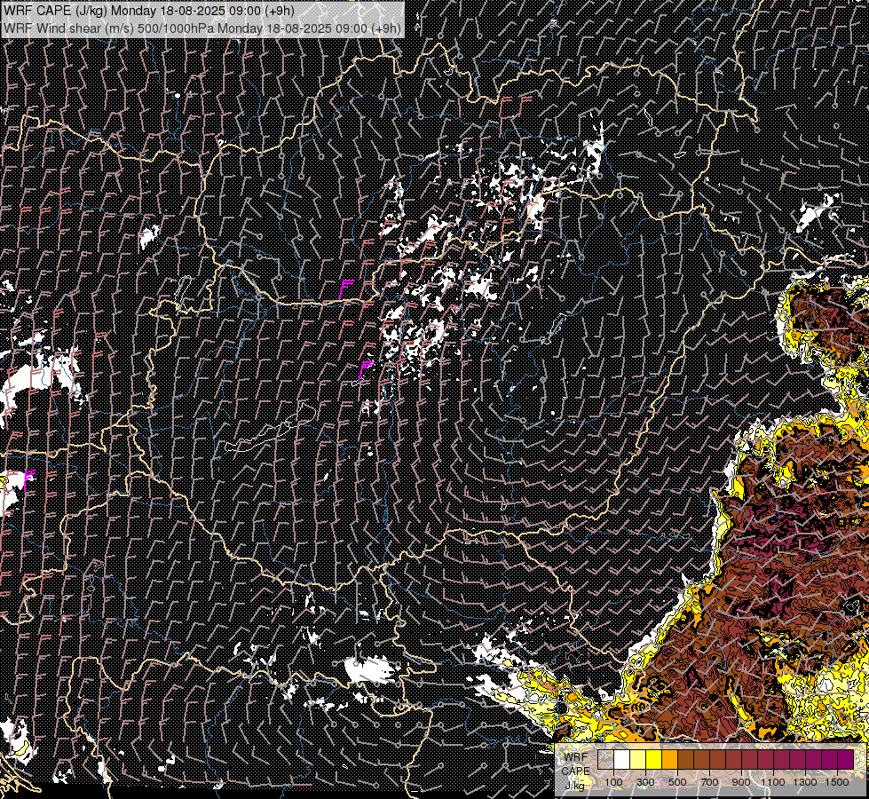
Task: Select the purple legend swatch above 1500
Action: coord(845,759)
